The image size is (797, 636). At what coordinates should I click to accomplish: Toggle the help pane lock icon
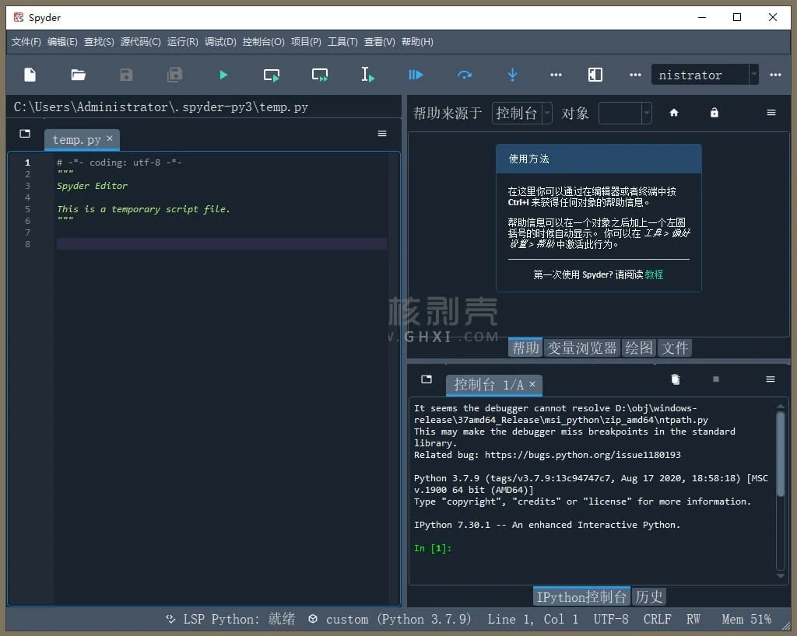pos(714,113)
